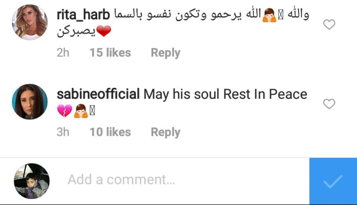Tap your own profile avatar near the comment box
Image resolution: width=357 pixels, height=205 pixels.
point(32,181)
